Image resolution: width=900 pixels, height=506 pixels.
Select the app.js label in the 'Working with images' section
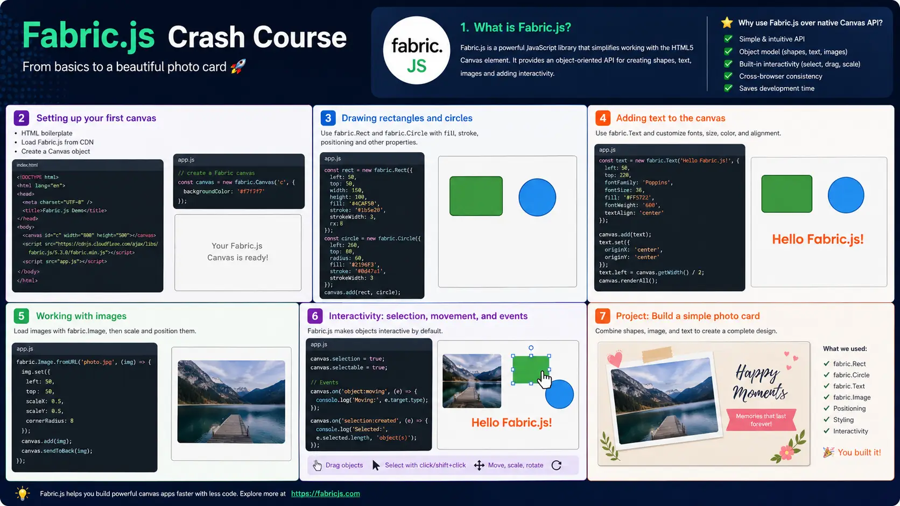point(25,349)
